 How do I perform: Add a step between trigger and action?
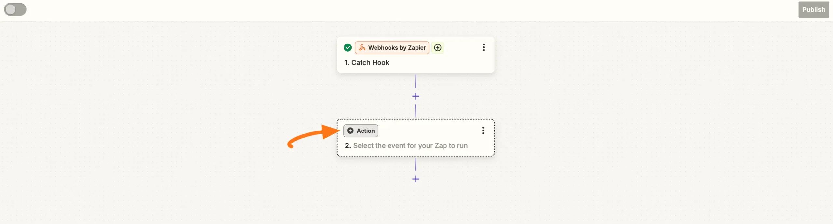pos(416,96)
